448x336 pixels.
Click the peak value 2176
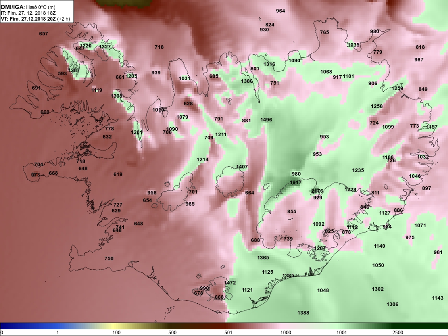point(317,191)
